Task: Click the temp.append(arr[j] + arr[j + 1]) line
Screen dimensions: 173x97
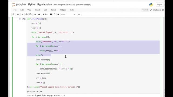Action: [x=56, y=69]
